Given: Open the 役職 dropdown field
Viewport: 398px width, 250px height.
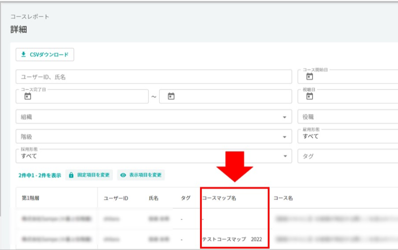Looking at the screenshot, I should (348, 117).
